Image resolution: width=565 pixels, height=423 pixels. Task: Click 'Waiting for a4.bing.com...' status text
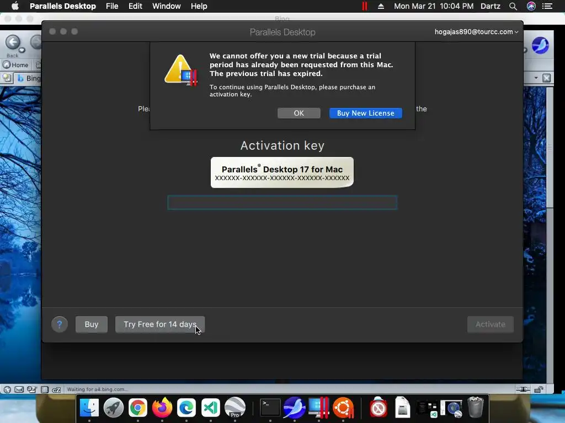click(x=97, y=389)
